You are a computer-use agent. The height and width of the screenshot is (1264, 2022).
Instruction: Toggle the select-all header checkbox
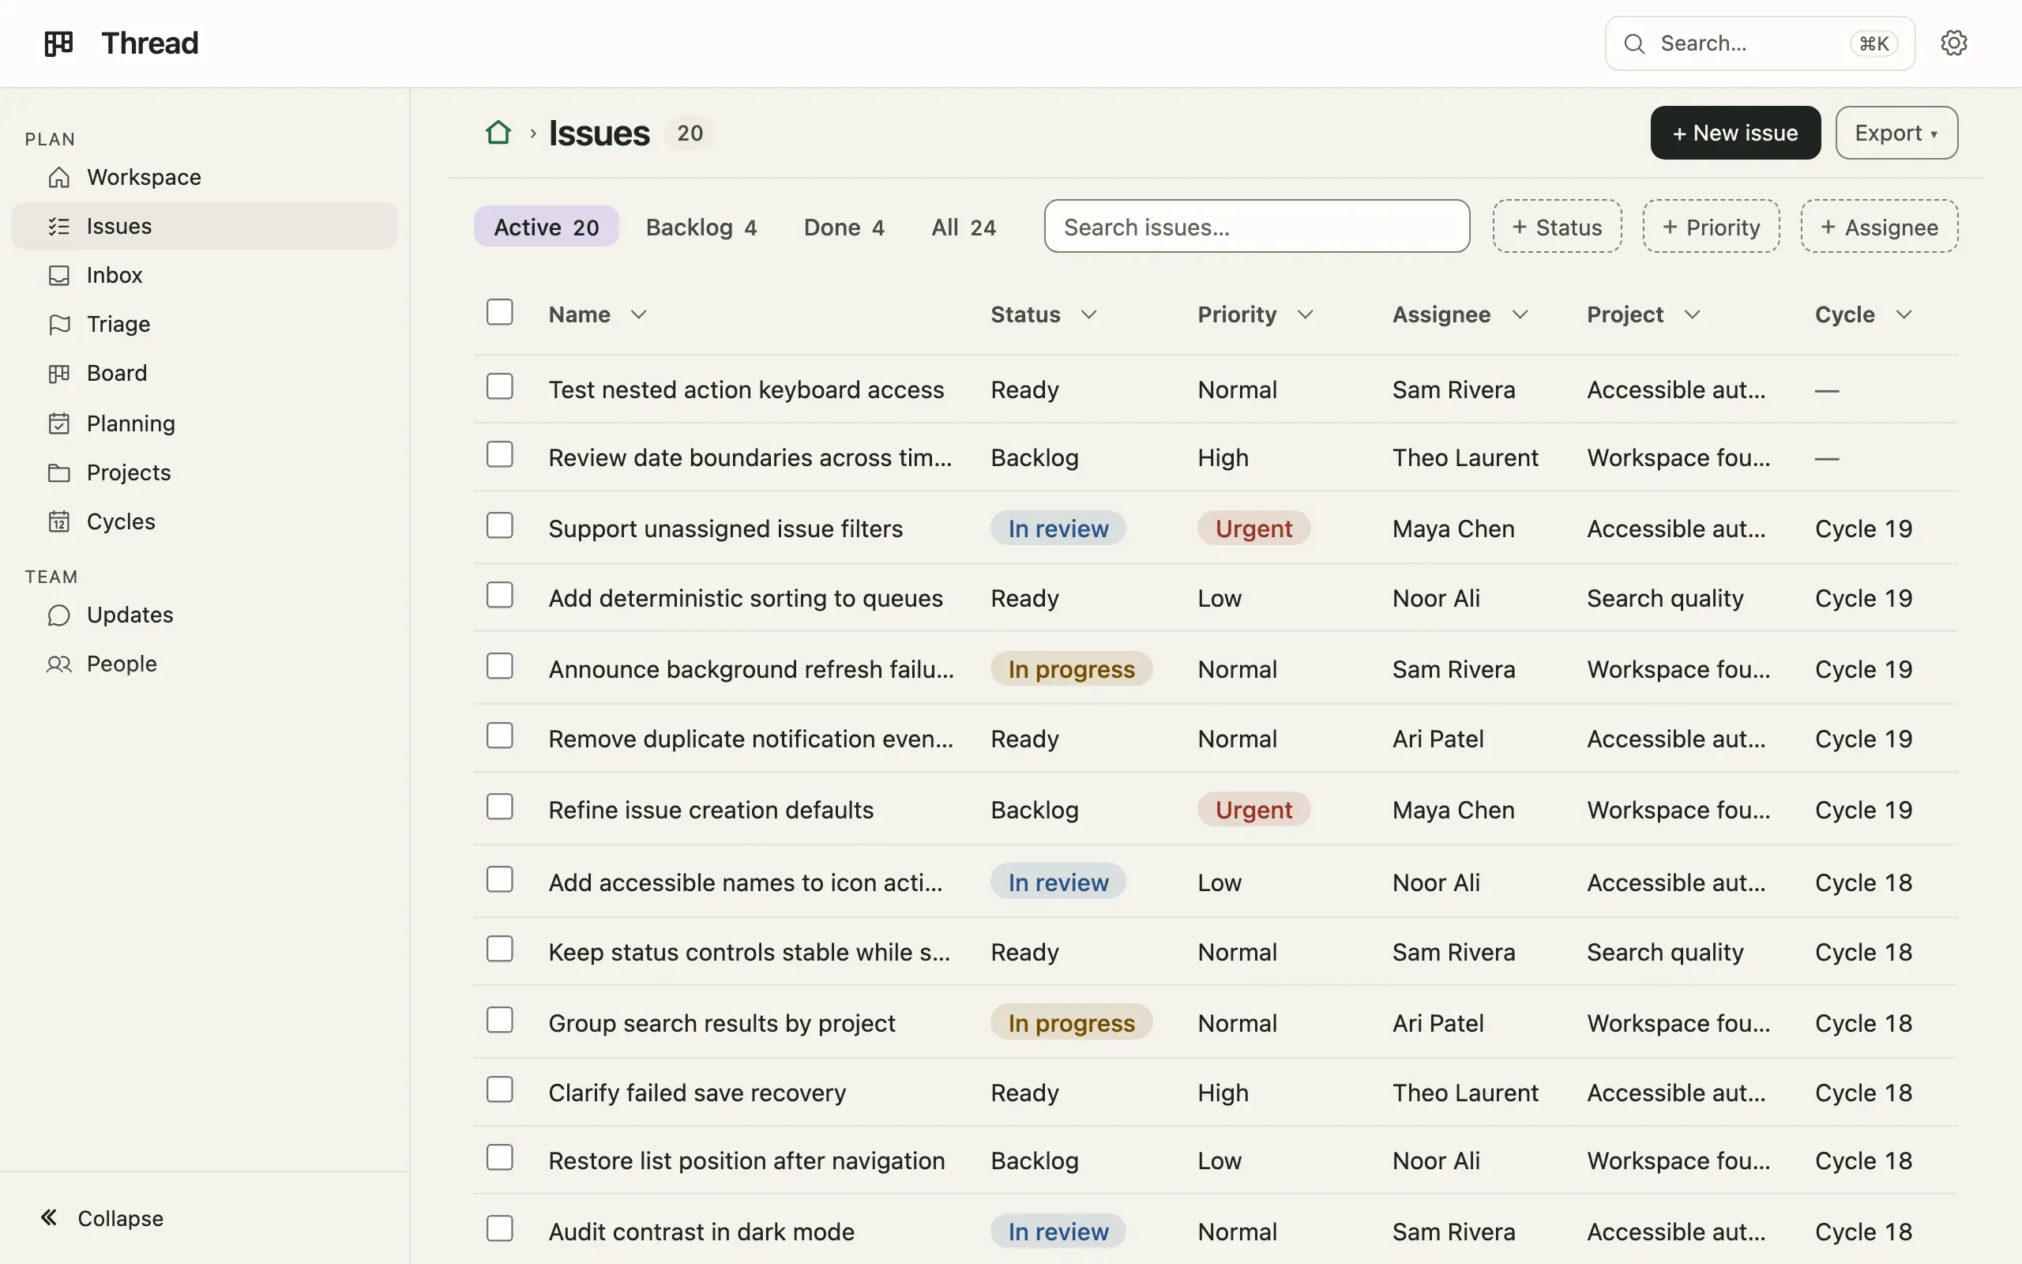[500, 312]
